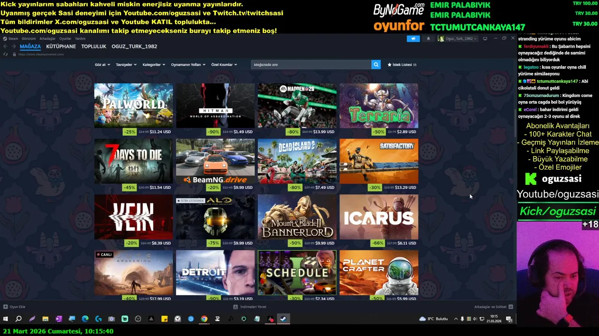This screenshot has height=336, width=599.
Task: Click the Steam back navigation arrow
Action: (5, 46)
